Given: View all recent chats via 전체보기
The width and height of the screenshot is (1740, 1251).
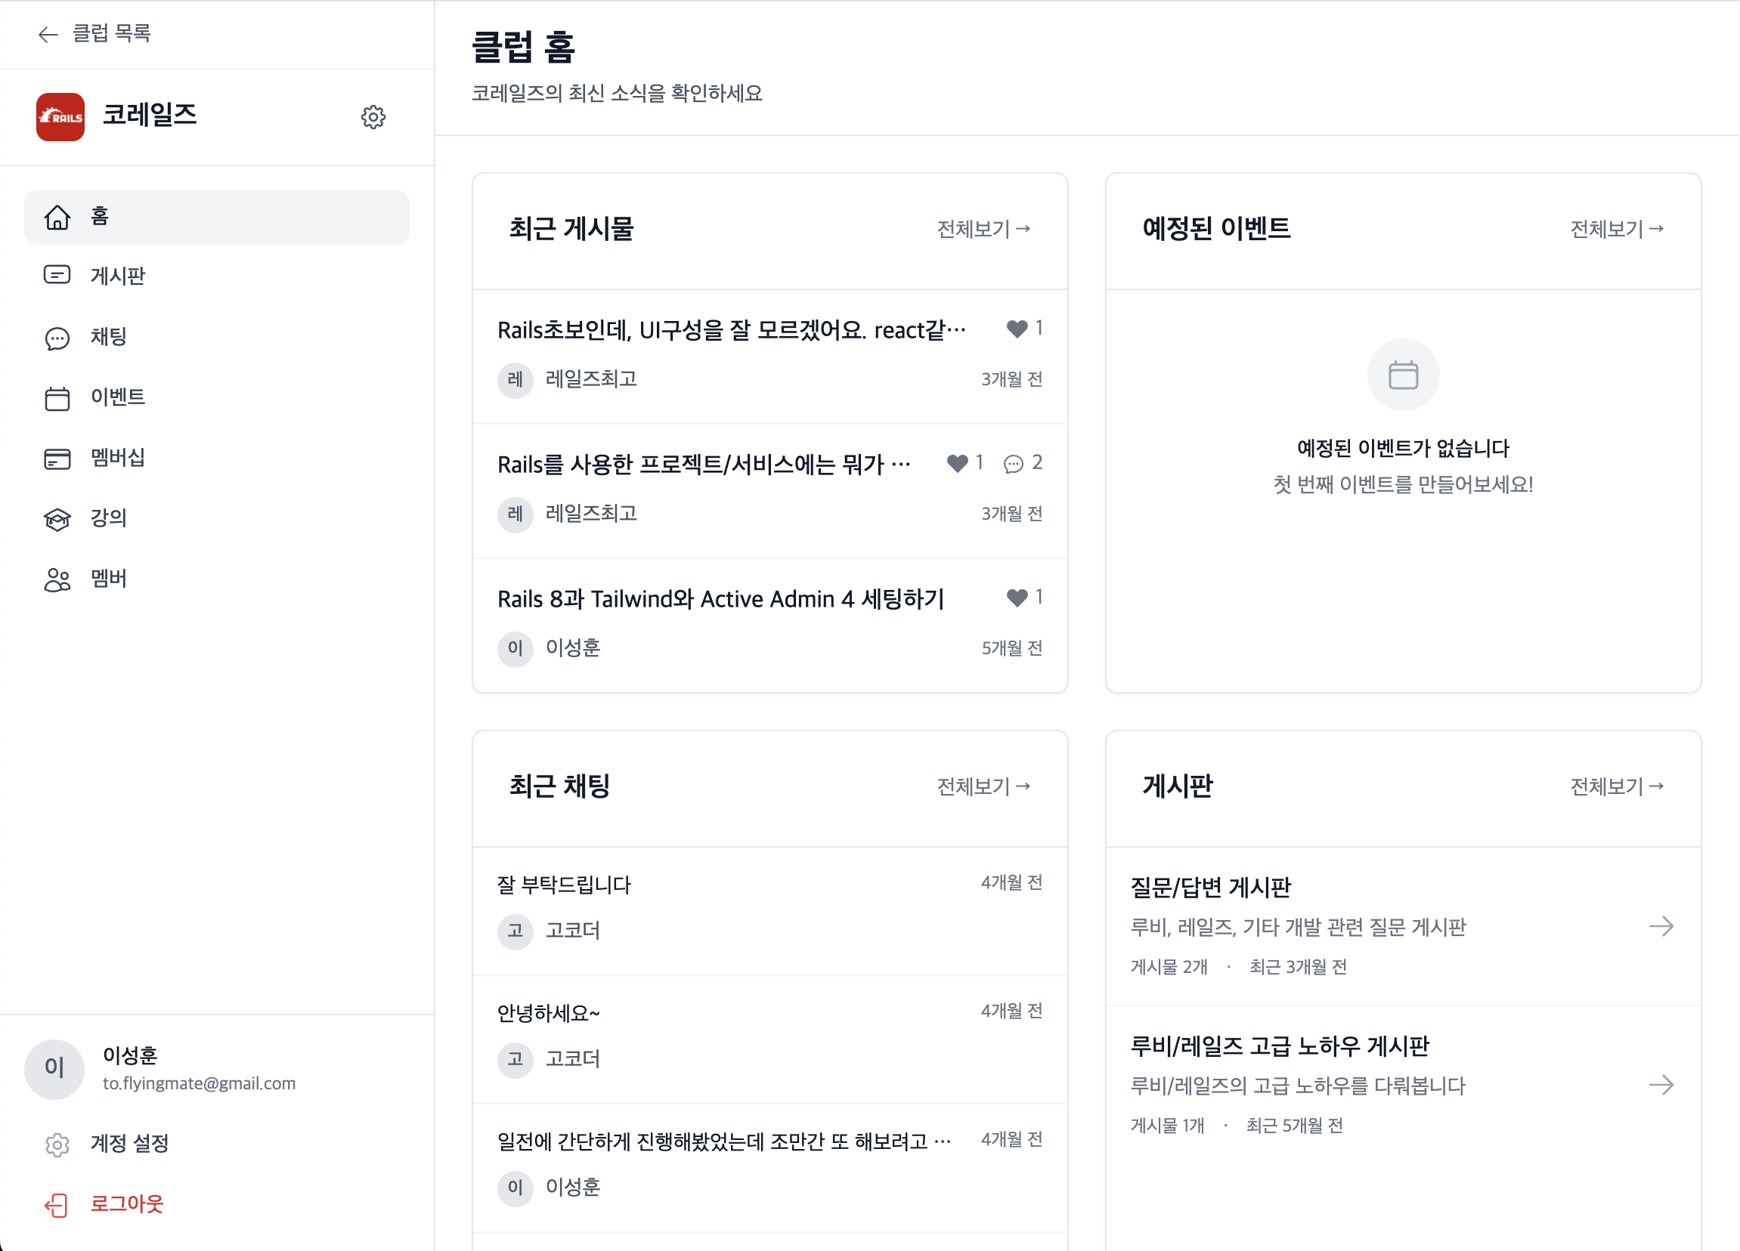Looking at the screenshot, I should pos(983,786).
